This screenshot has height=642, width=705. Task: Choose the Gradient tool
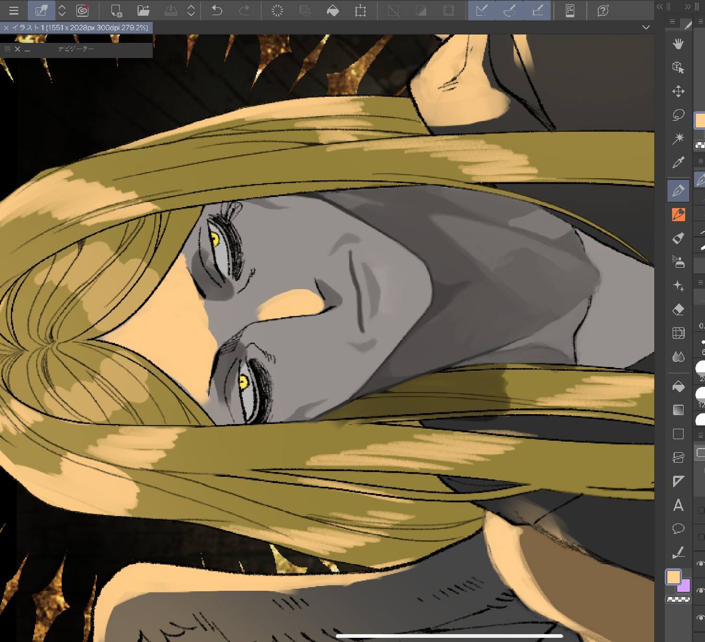[678, 410]
